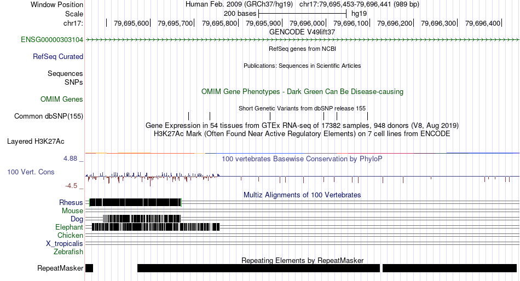Click the -4.5 PhyloP lower value
Screen dimensions: 520x281
pos(71,186)
